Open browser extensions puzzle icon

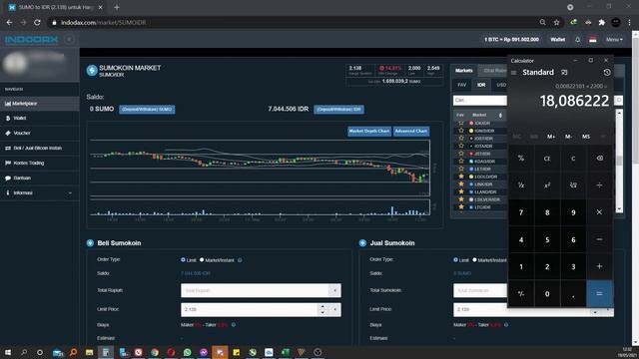[x=602, y=22]
